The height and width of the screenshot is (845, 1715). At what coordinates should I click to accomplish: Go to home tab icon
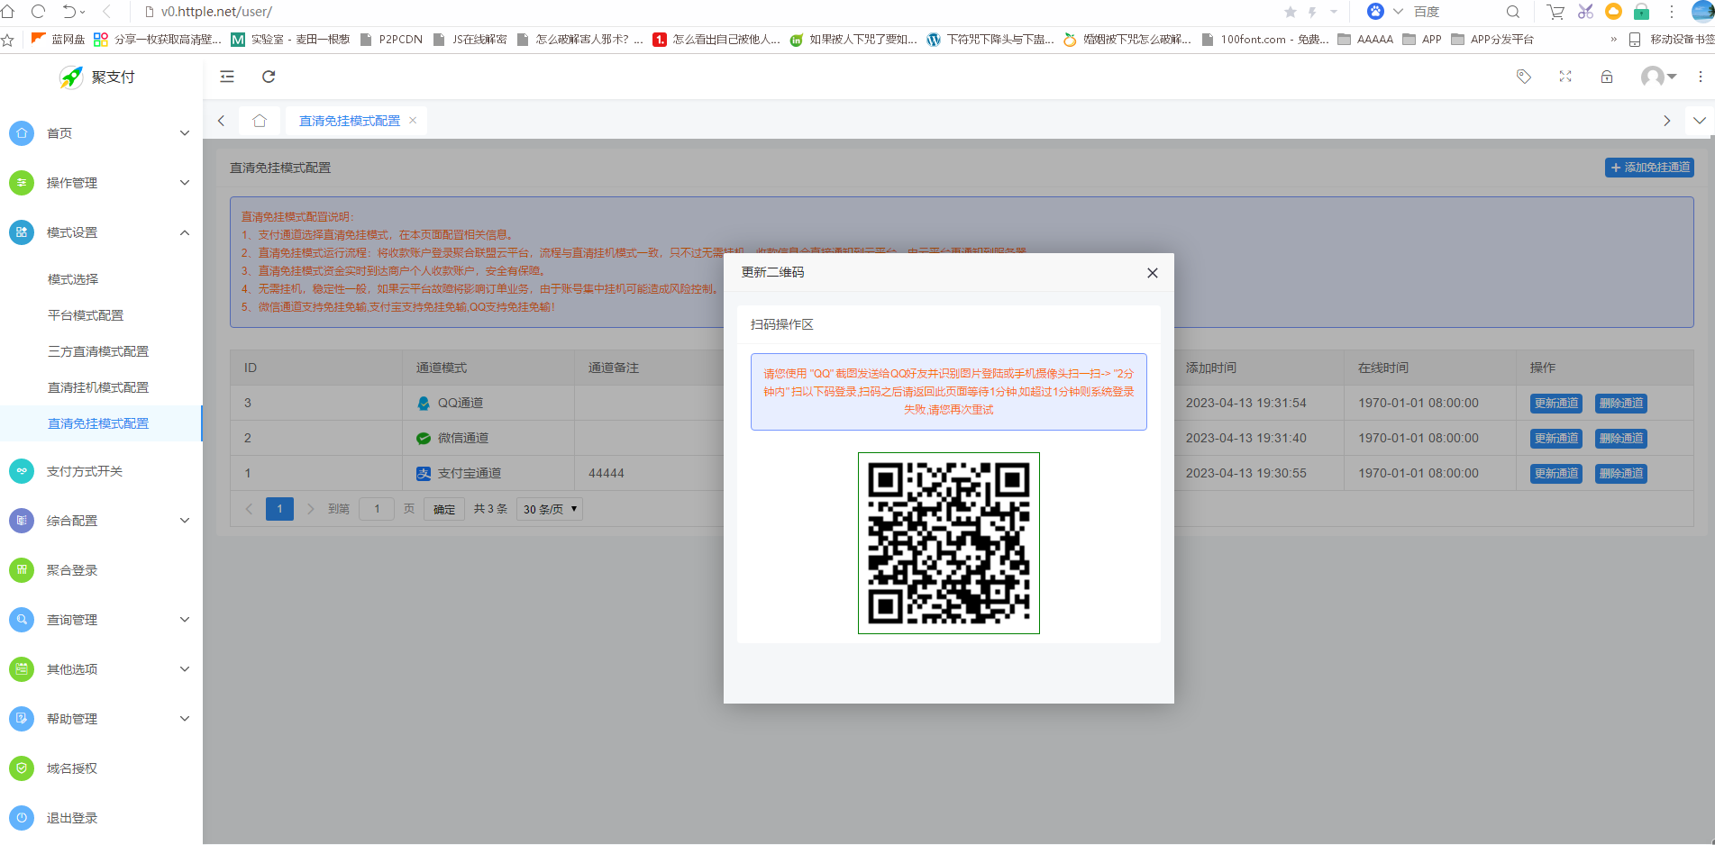click(260, 121)
